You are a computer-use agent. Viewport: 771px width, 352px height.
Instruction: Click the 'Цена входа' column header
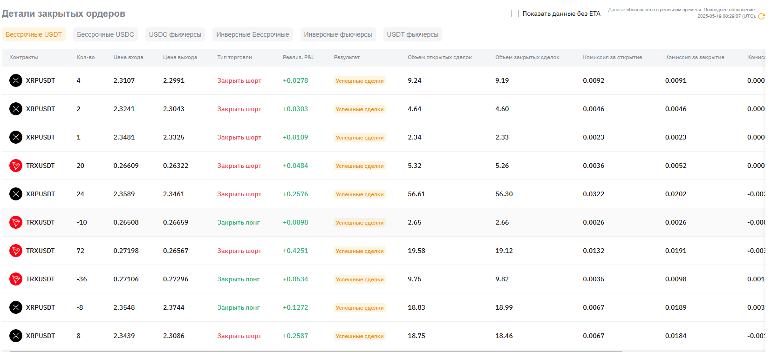[128, 57]
